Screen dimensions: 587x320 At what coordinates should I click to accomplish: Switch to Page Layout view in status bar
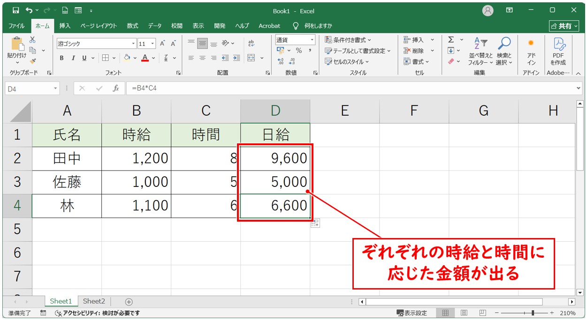coord(464,313)
